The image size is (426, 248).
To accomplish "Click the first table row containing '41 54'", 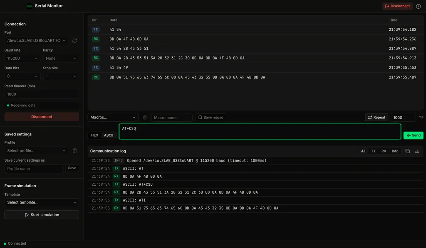I will pos(255,29).
